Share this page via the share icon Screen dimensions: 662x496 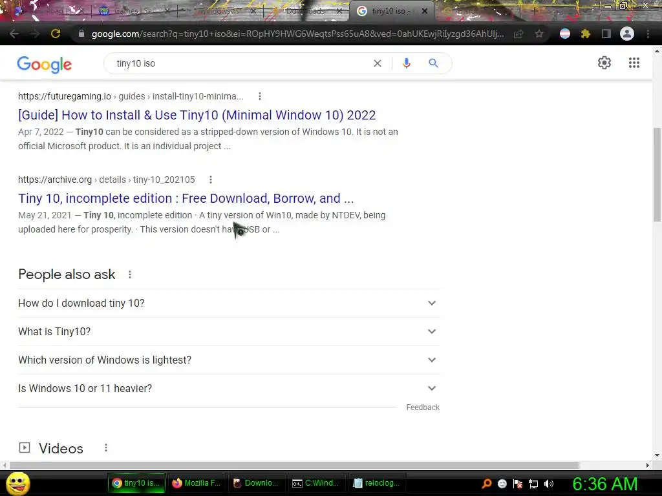(x=519, y=34)
